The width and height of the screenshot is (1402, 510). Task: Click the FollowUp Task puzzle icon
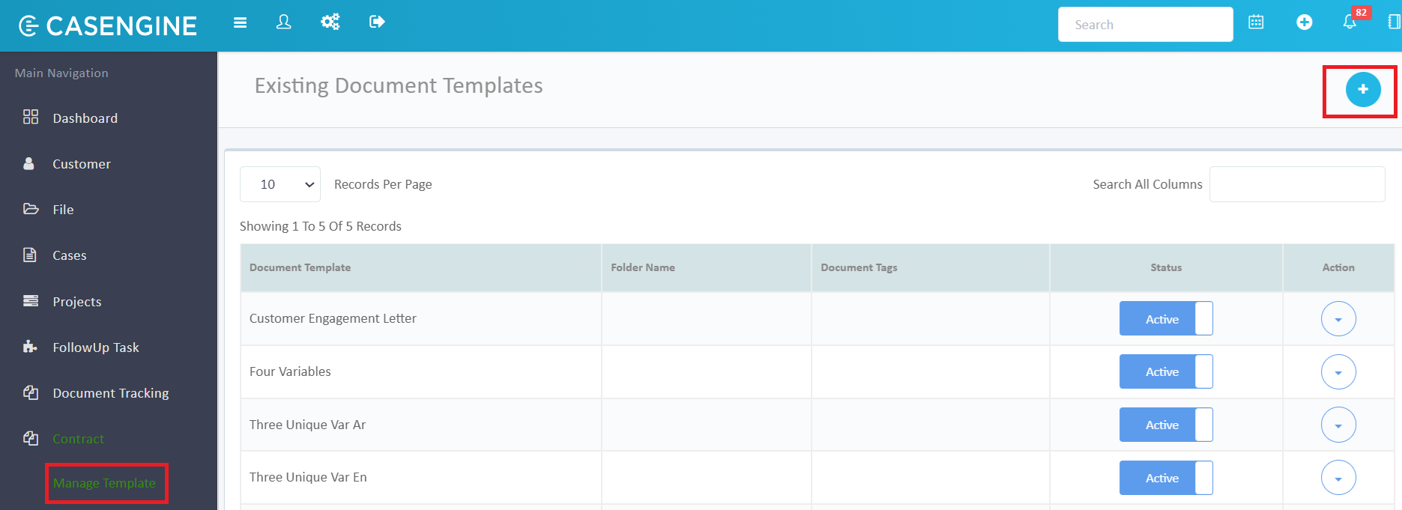pos(30,347)
